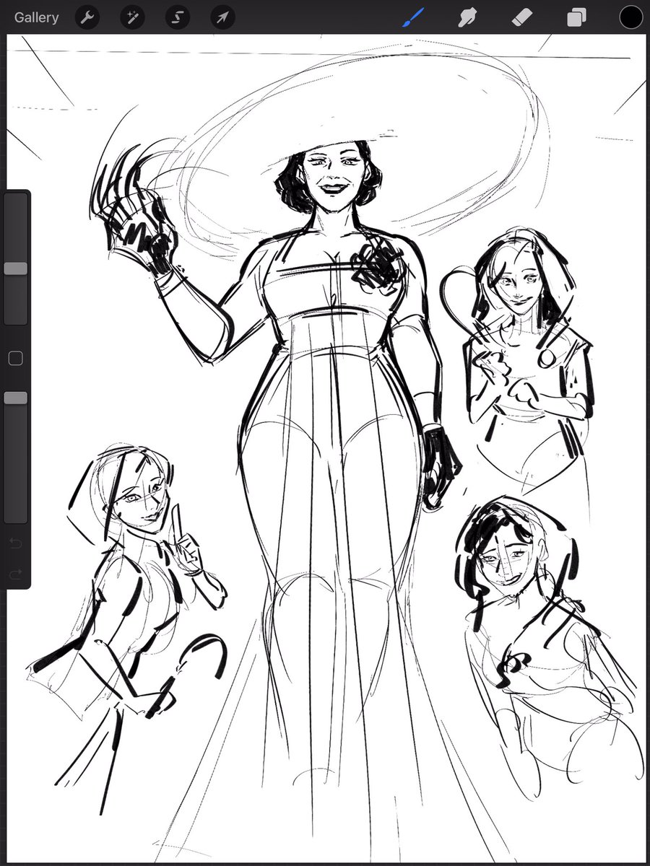
Task: Open the Layers panel
Action: tap(576, 17)
